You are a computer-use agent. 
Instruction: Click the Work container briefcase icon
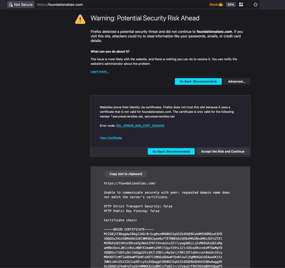(x=221, y=5)
